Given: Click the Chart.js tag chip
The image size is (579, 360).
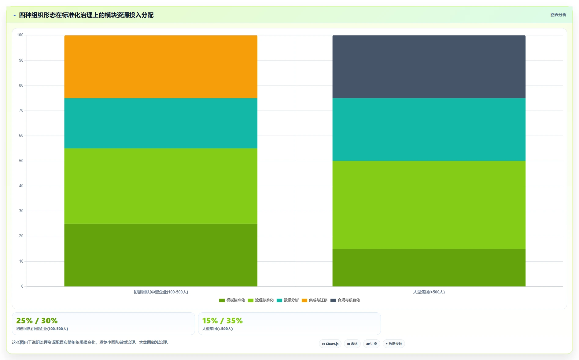Looking at the screenshot, I should pos(330,344).
